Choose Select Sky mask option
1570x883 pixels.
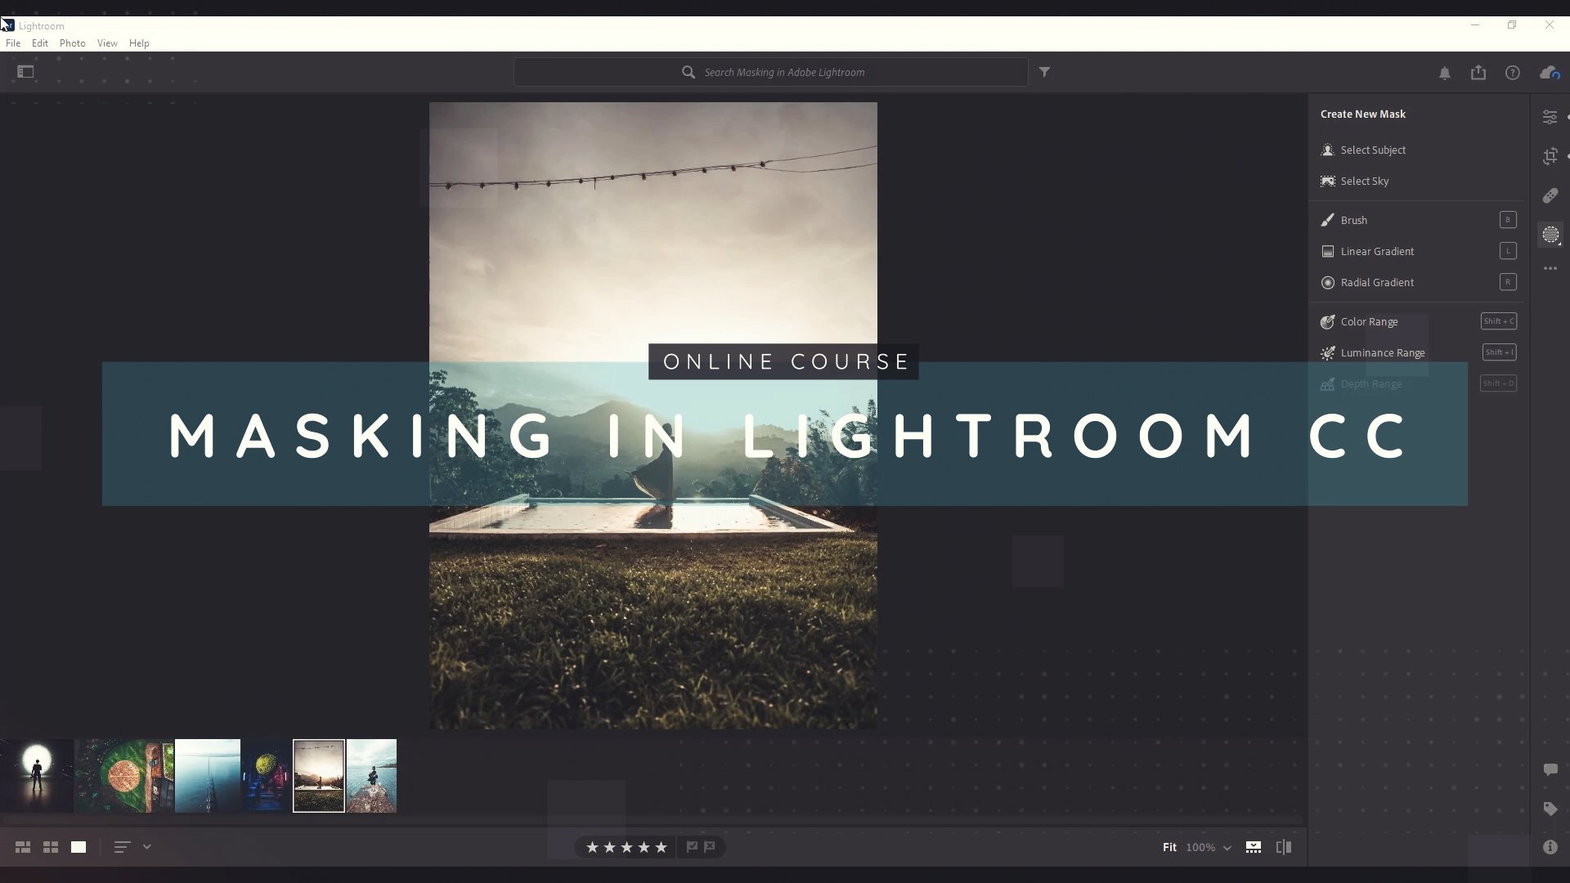tap(1364, 181)
